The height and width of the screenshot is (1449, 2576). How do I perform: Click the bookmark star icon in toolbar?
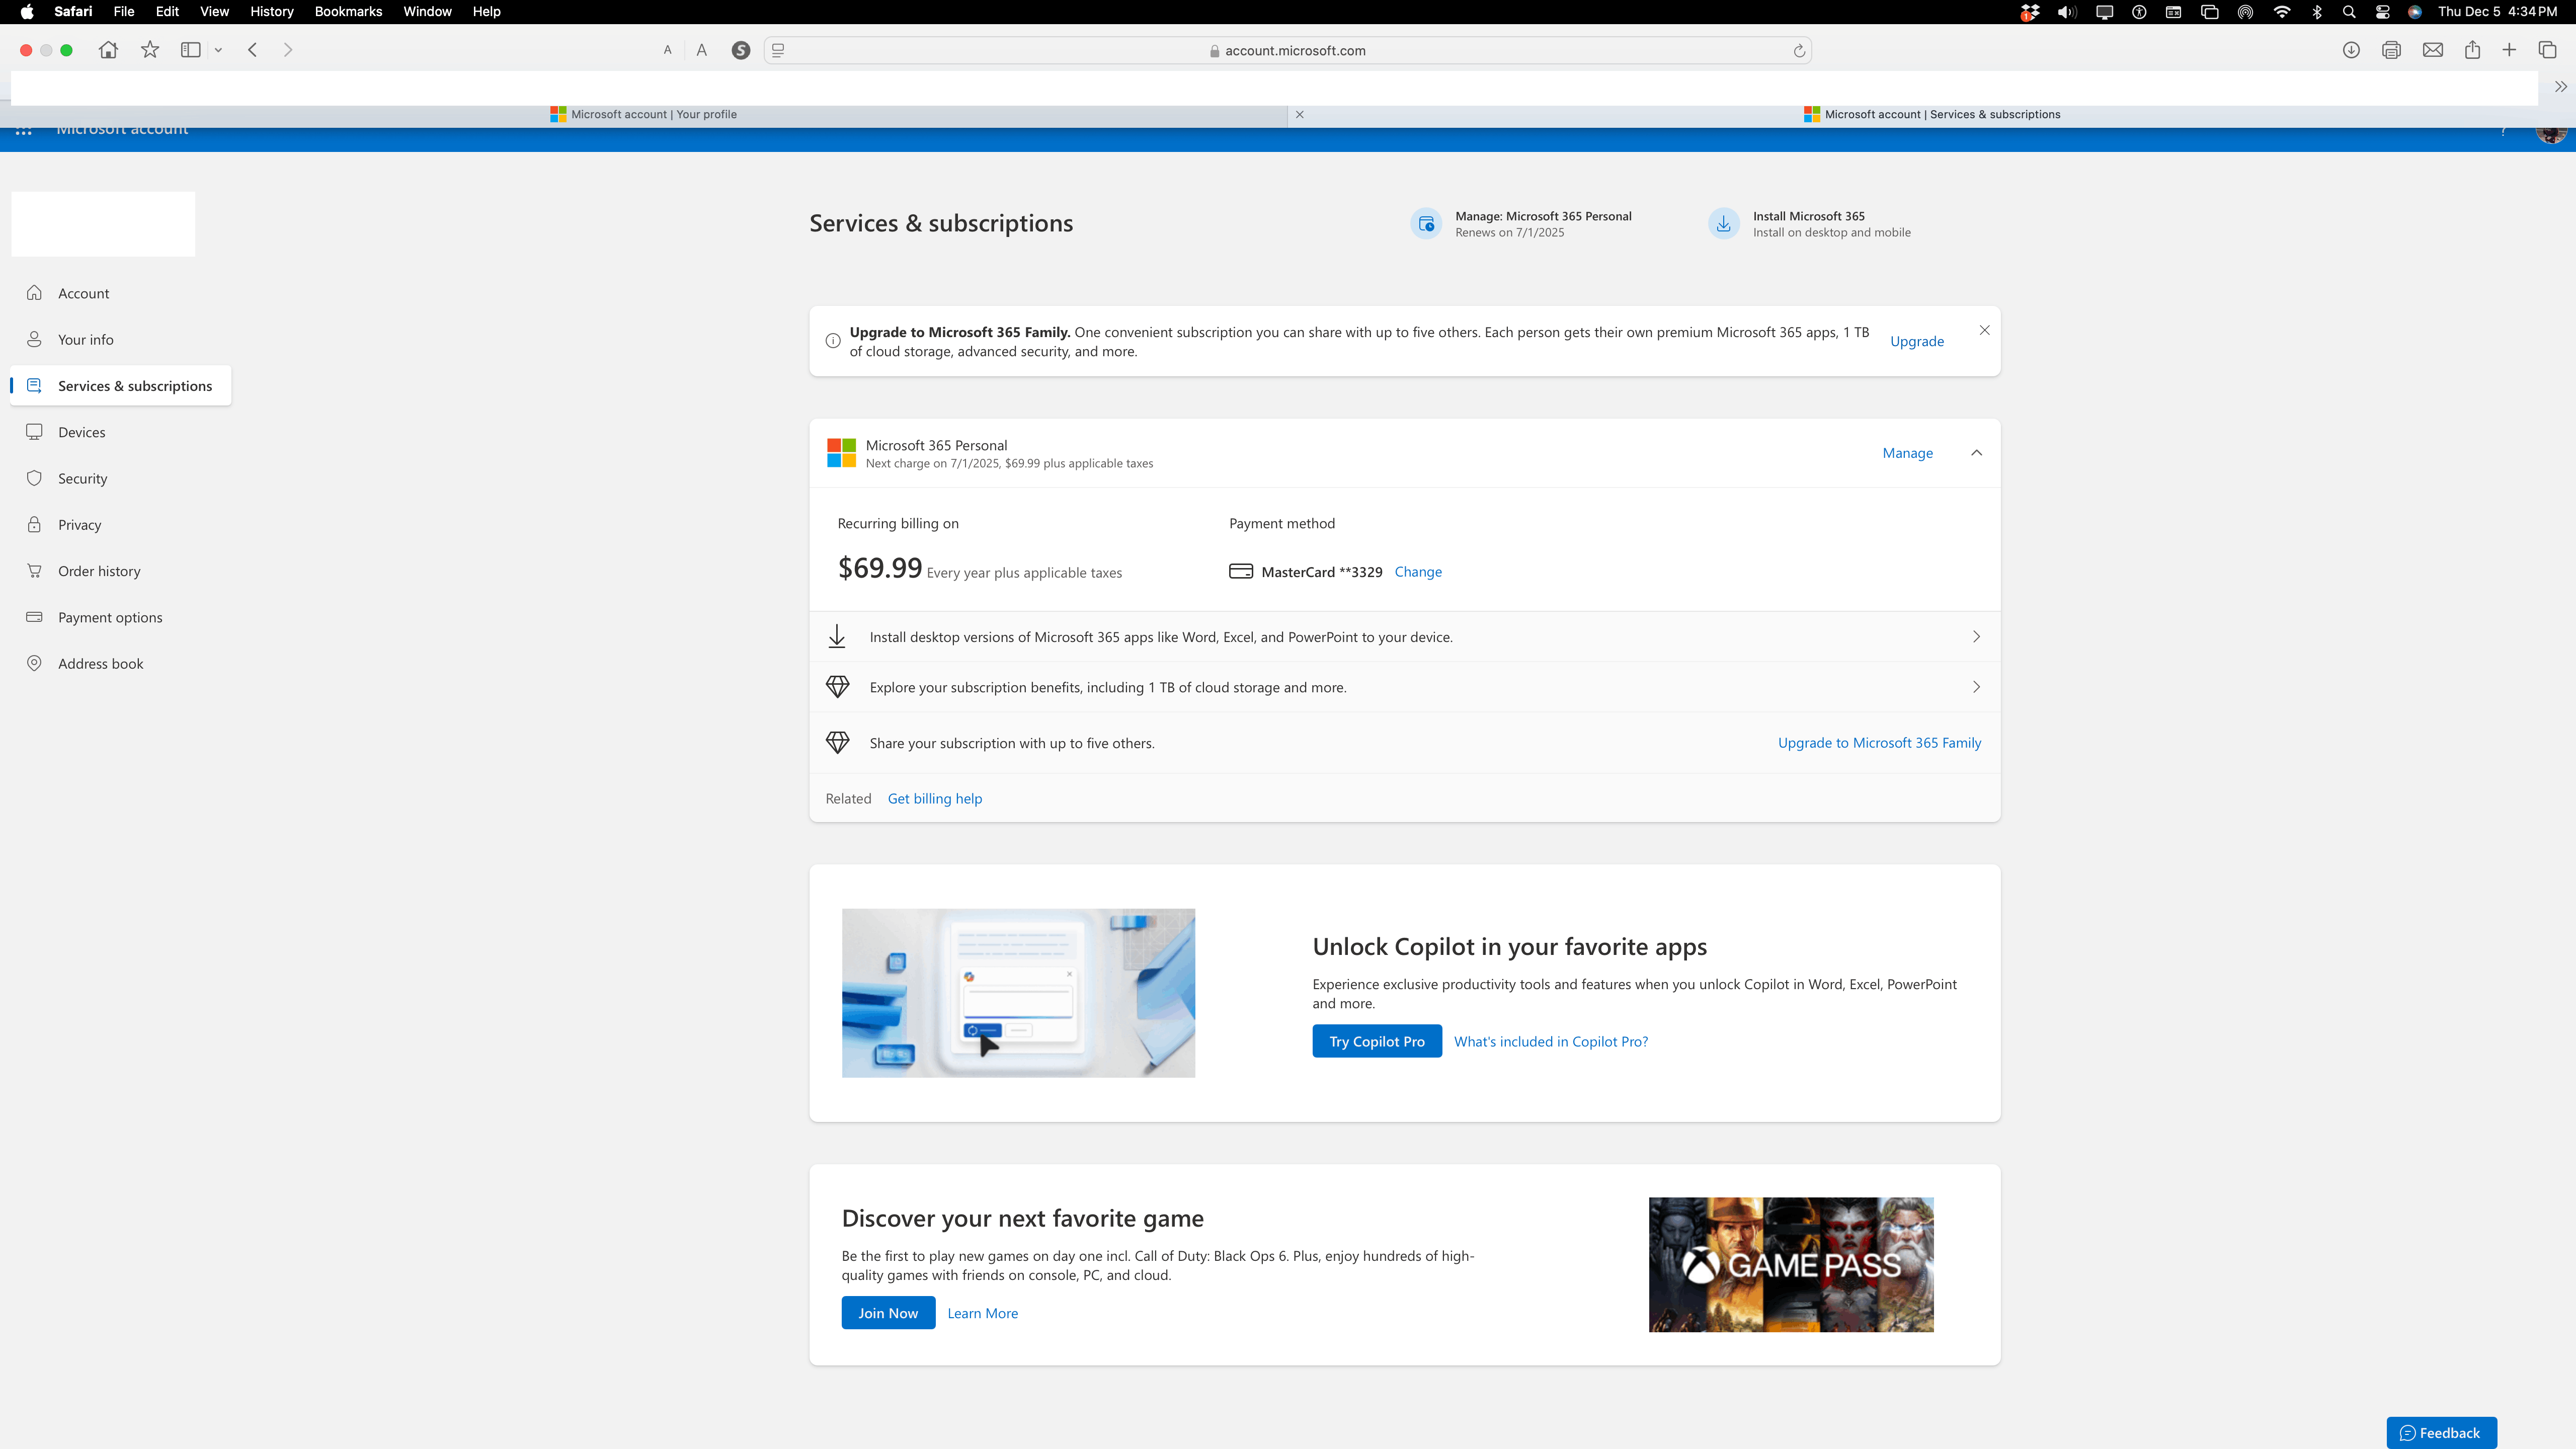pyautogui.click(x=150, y=50)
